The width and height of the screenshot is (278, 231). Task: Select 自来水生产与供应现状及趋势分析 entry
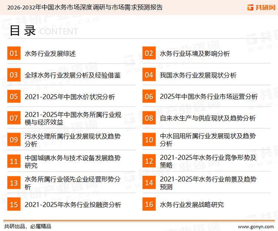[208, 118]
